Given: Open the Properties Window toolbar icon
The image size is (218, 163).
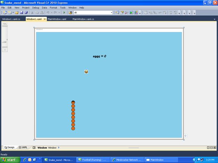Looking at the screenshot, I should (122, 13).
